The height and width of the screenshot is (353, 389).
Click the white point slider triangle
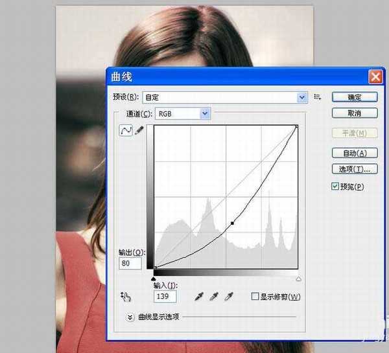point(298,279)
